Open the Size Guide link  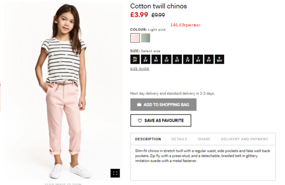tap(140, 69)
